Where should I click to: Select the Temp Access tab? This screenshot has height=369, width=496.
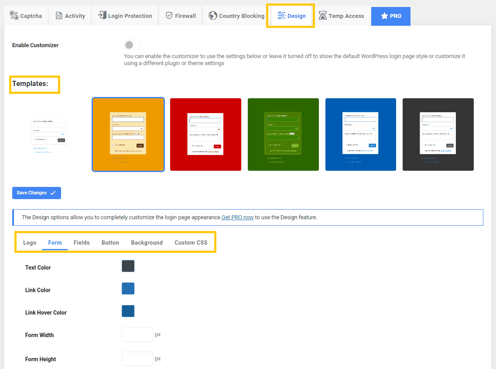pos(342,16)
